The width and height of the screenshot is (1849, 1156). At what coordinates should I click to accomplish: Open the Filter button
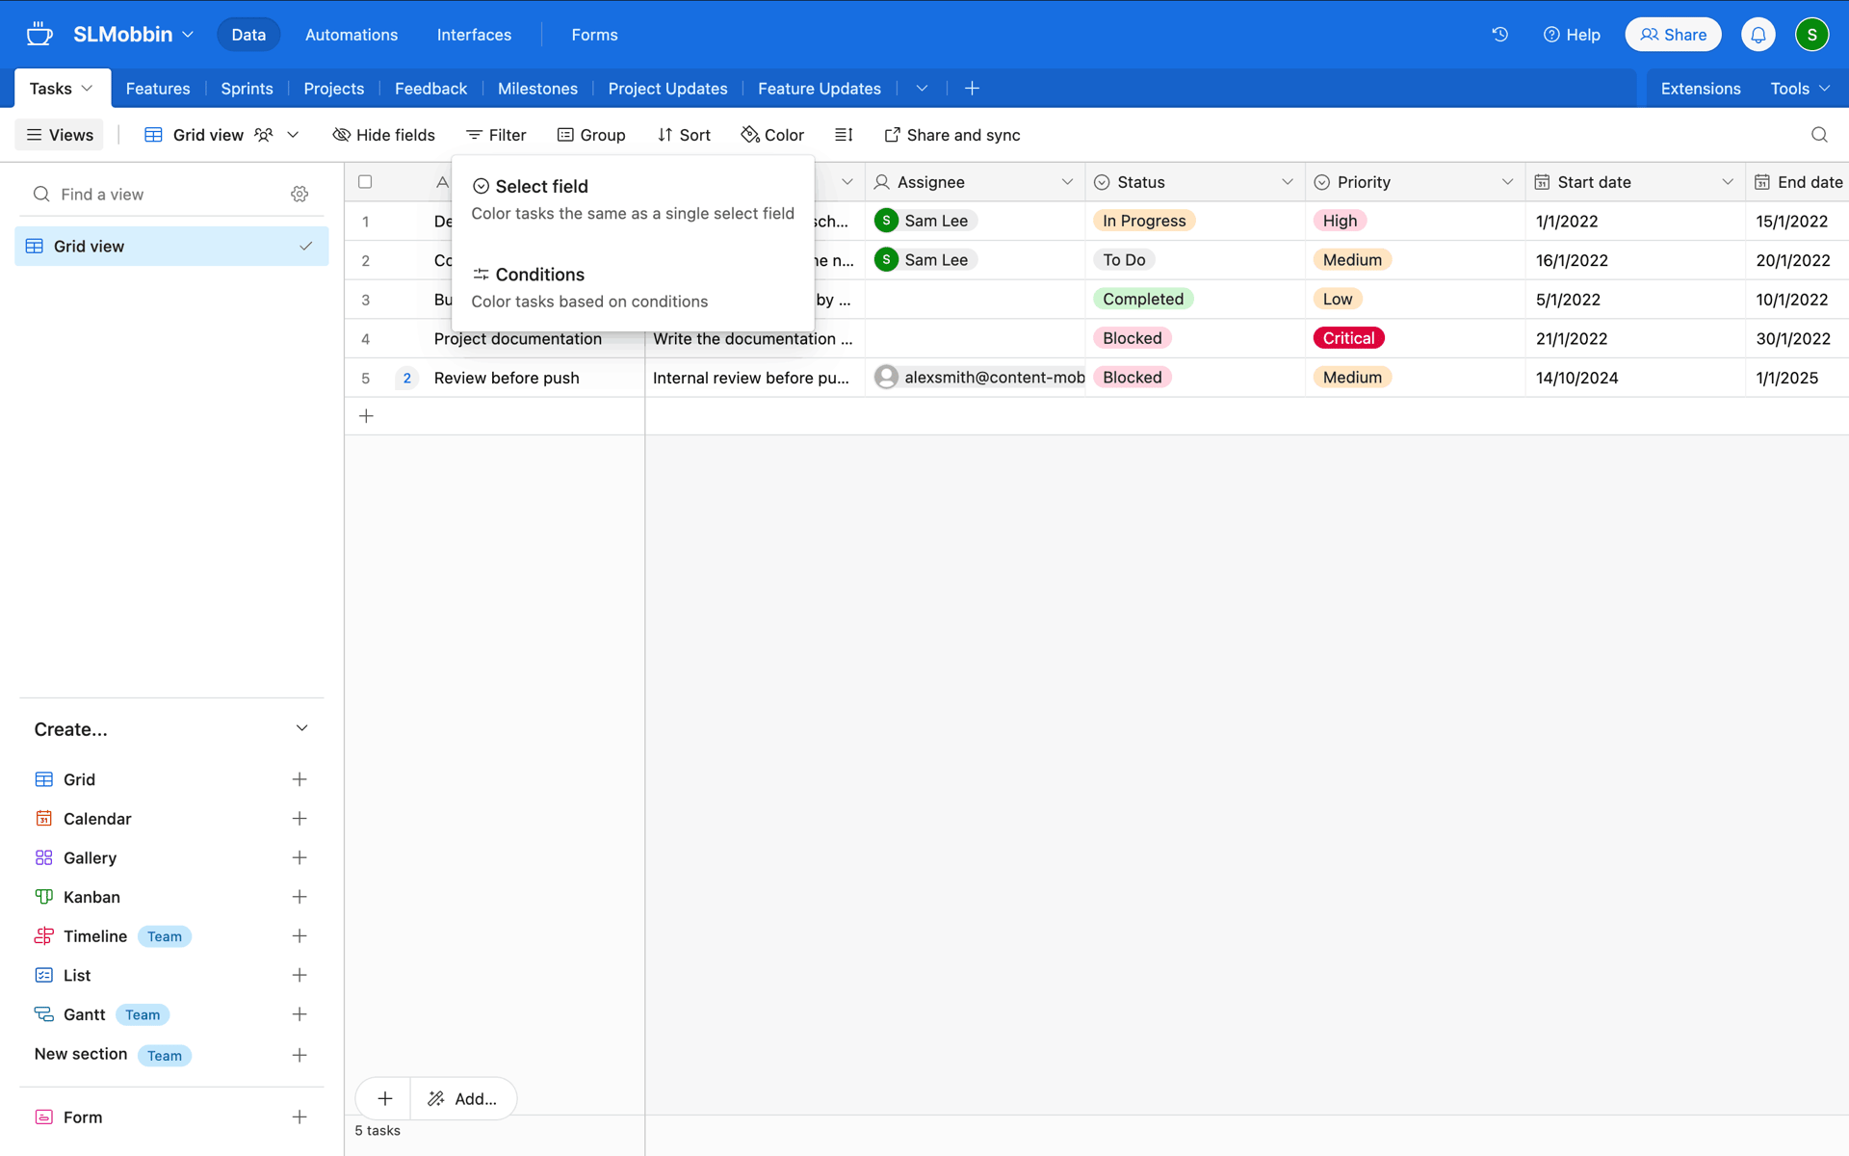[496, 135]
